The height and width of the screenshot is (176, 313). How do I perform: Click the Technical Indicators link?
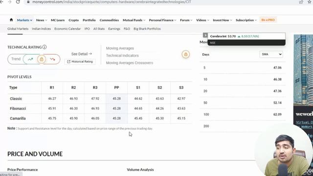122,55
